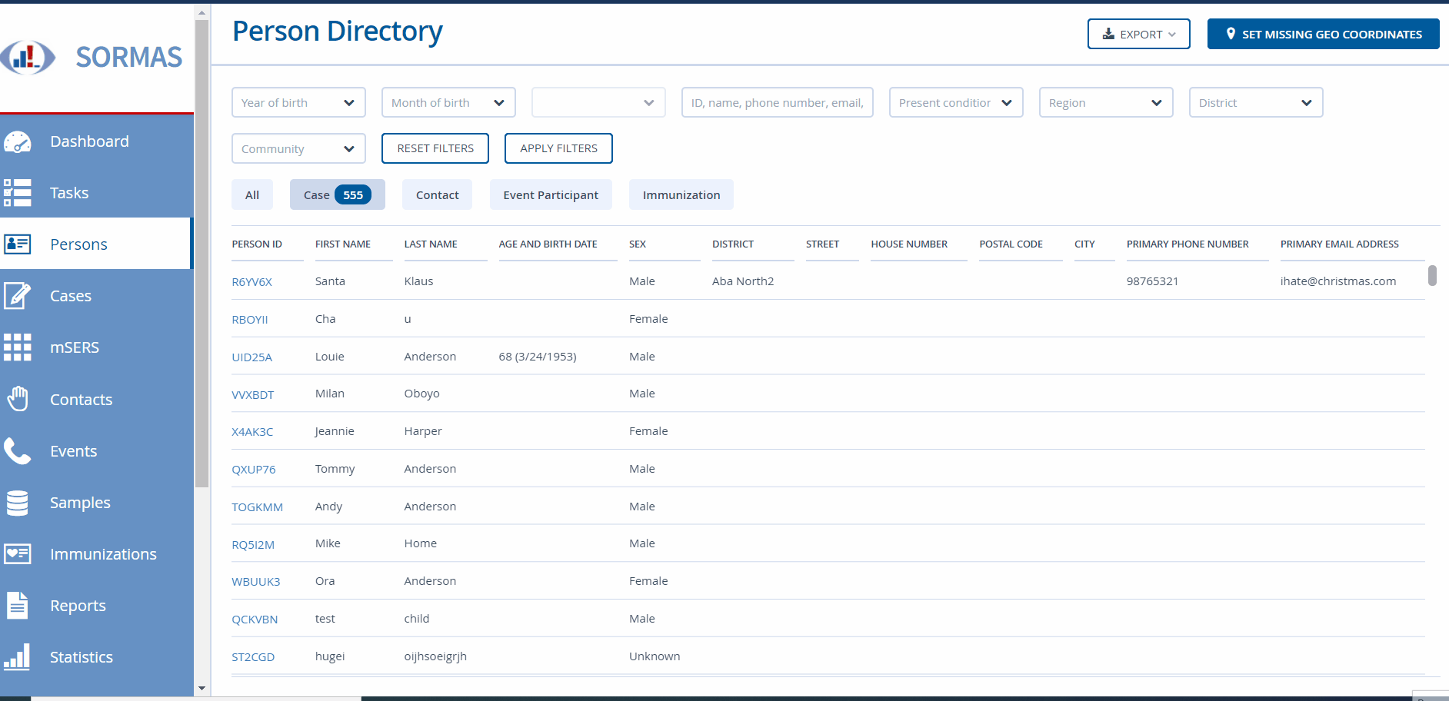Screen dimensions: 1449x701
Task: Switch to the Event Participant tab
Action: [x=551, y=194]
